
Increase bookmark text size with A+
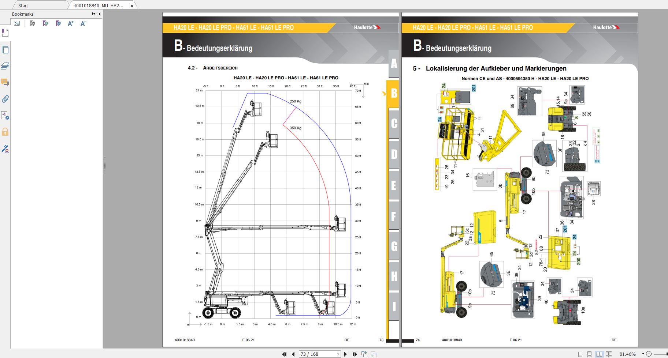pos(70,23)
